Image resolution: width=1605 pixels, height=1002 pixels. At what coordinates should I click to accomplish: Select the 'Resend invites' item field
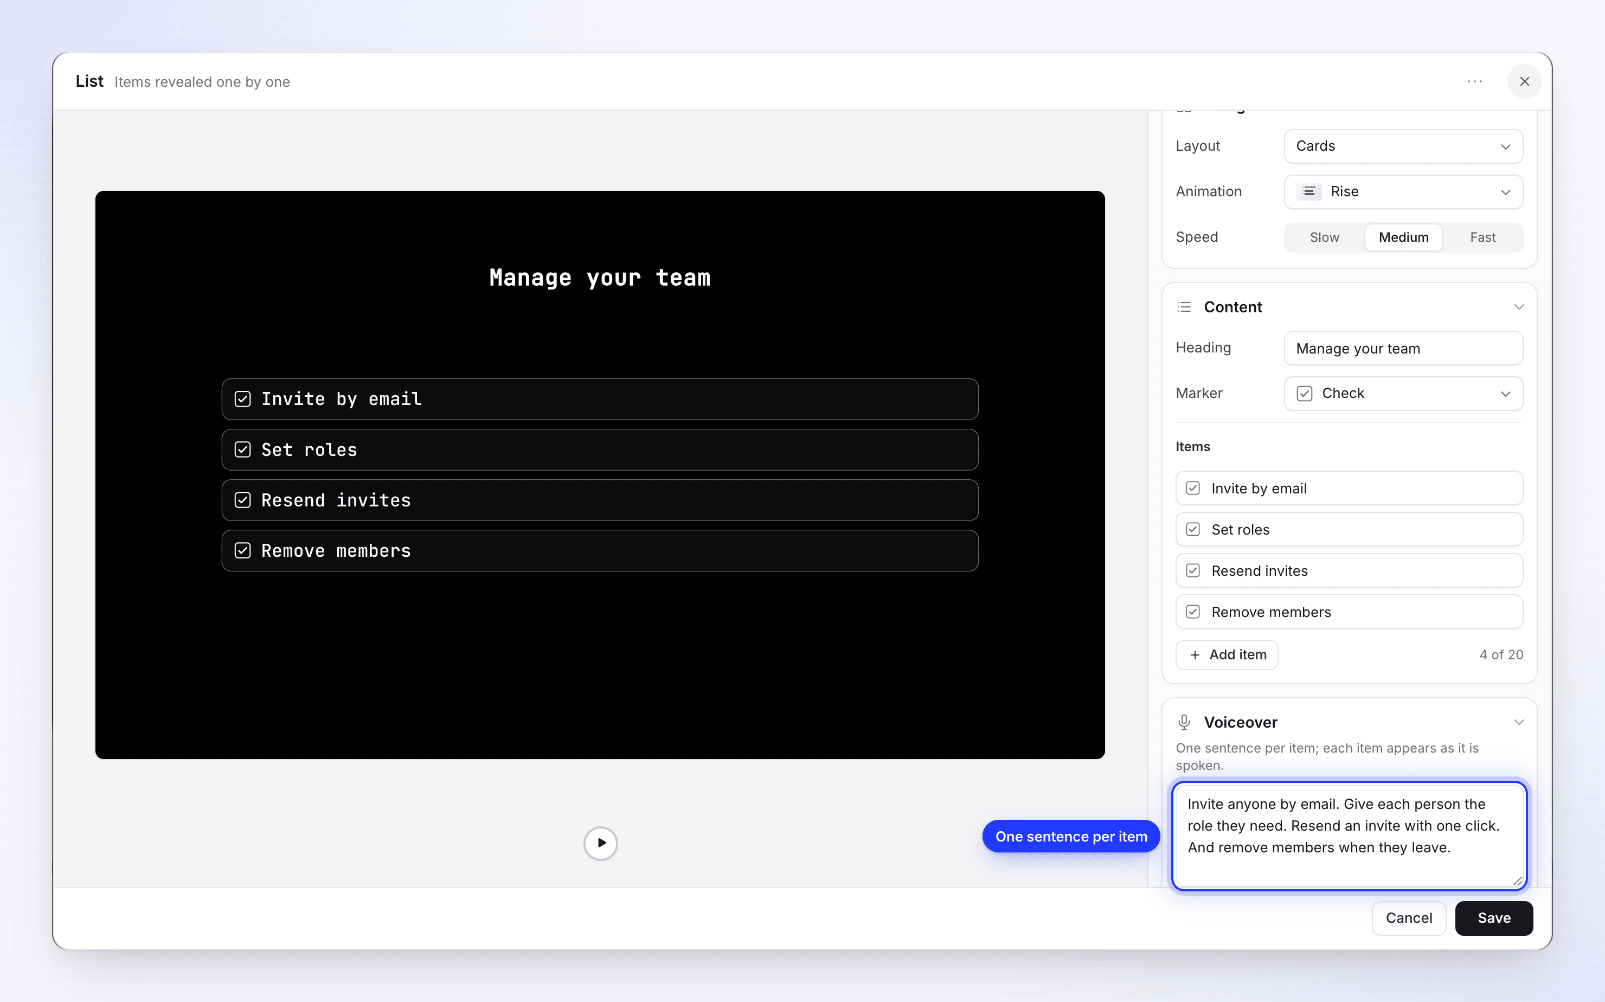coord(1349,570)
